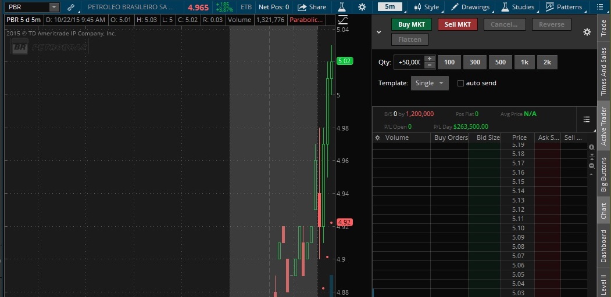Open the PBR symbol dropdown arrow

pyautogui.click(x=54, y=7)
